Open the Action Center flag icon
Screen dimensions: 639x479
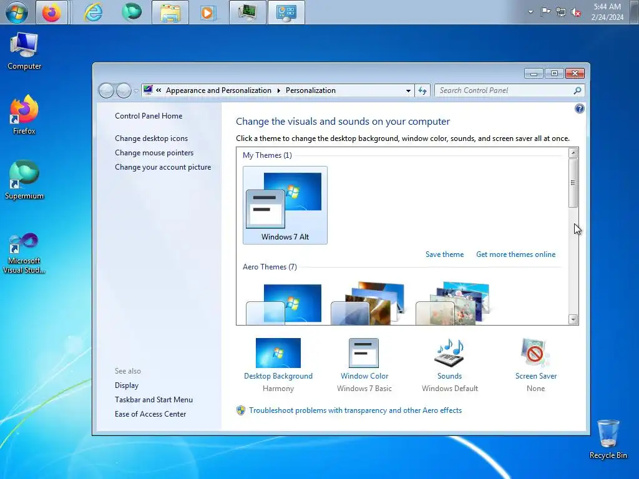[545, 12]
